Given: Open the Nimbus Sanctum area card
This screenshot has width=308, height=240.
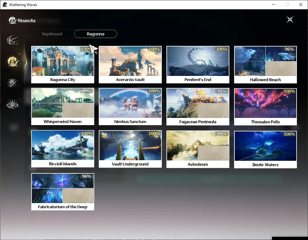Looking at the screenshot, I should tap(130, 106).
